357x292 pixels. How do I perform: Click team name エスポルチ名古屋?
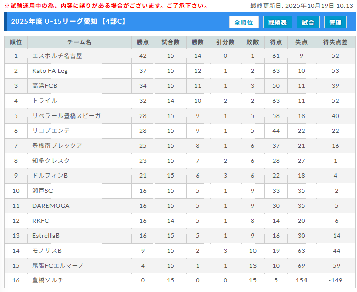(x=57, y=56)
